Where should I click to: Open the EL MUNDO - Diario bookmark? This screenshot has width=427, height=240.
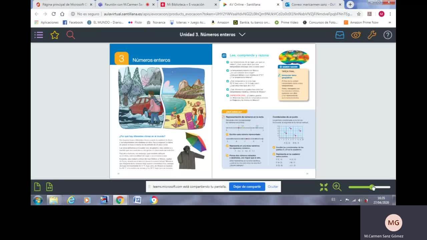pos(105,22)
